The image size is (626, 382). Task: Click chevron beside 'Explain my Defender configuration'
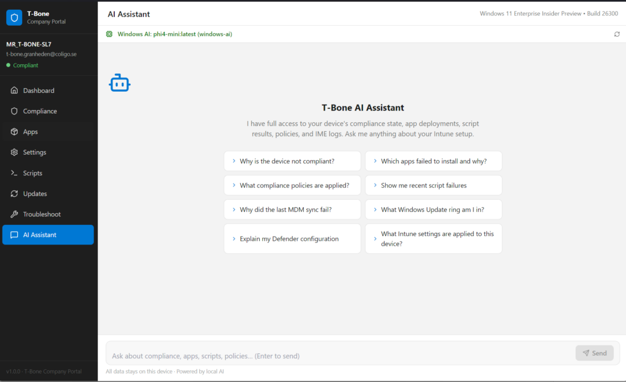coord(234,238)
